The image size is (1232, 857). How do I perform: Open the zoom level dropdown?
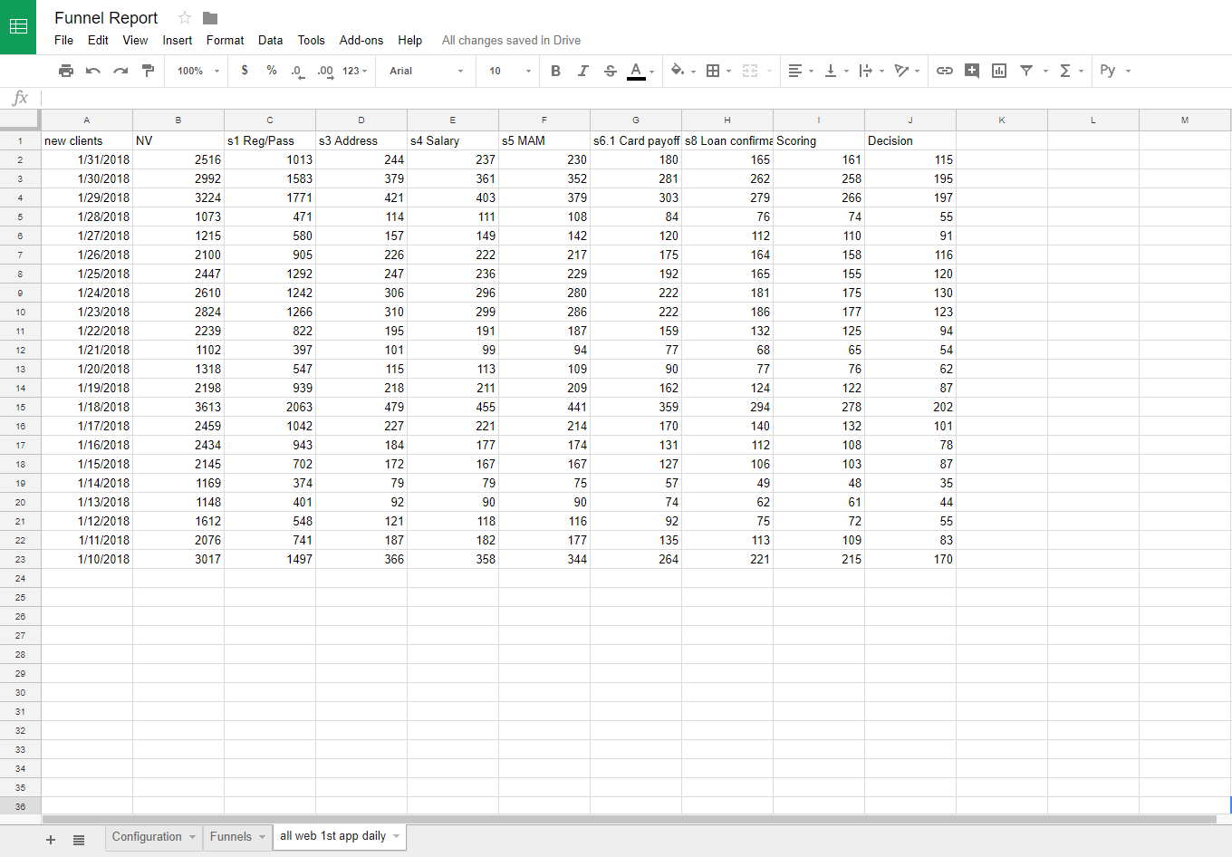(196, 71)
